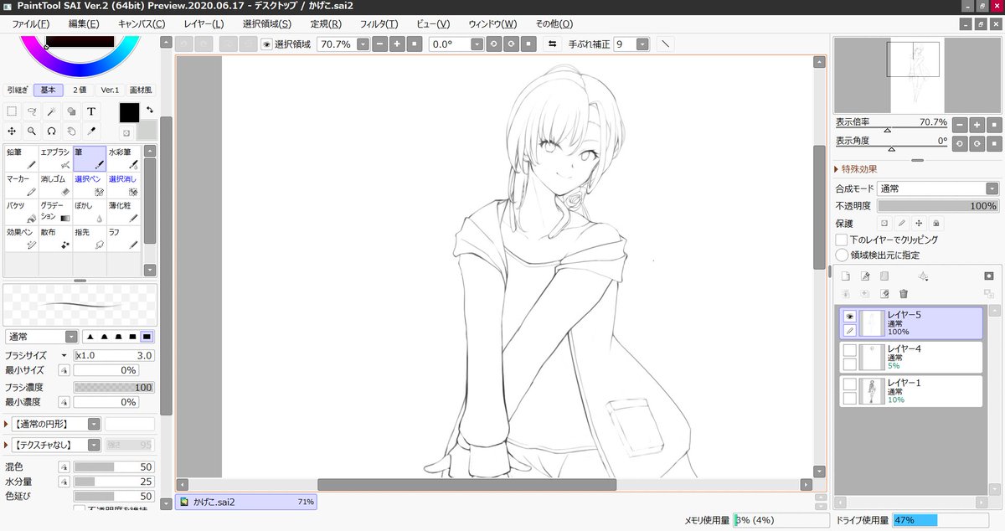Viewport: 1005px width, 531px height.
Task: Show レイヤー1 via its visibility box
Action: [849, 384]
